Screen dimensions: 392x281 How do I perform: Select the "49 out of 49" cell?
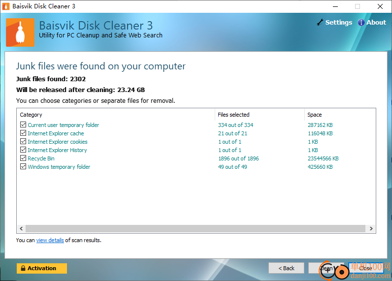tap(232, 167)
